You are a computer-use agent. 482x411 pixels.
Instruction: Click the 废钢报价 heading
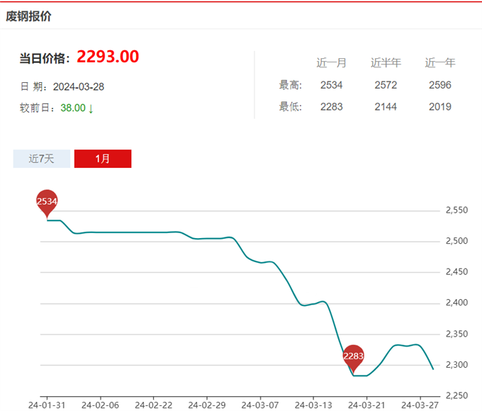pyautogui.click(x=28, y=16)
